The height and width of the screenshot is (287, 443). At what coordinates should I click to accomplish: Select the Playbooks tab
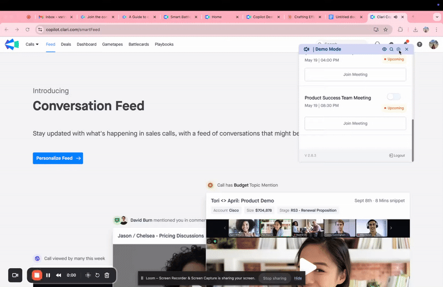click(x=164, y=44)
